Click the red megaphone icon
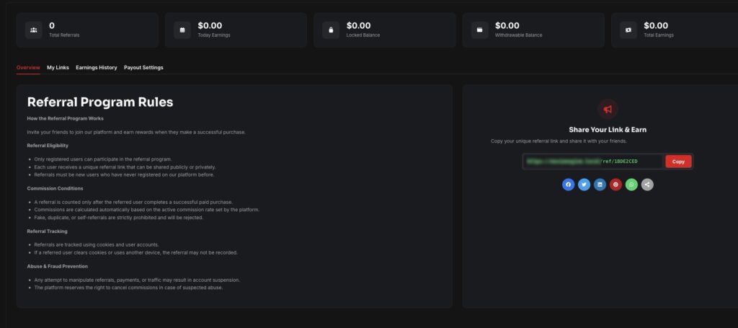The width and height of the screenshot is (738, 328). click(608, 109)
